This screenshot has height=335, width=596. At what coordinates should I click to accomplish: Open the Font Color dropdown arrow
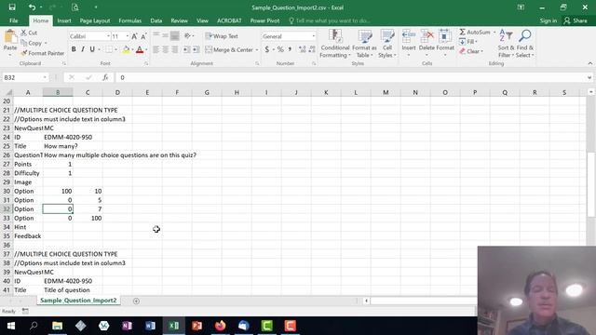pyautogui.click(x=146, y=49)
